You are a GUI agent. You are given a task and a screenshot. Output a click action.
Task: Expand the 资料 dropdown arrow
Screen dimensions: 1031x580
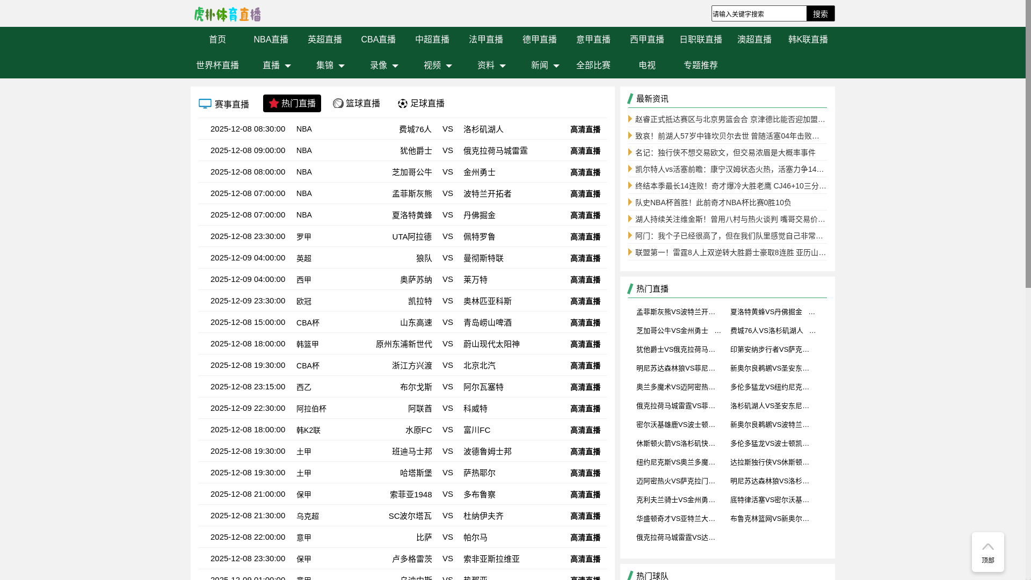[x=502, y=66]
